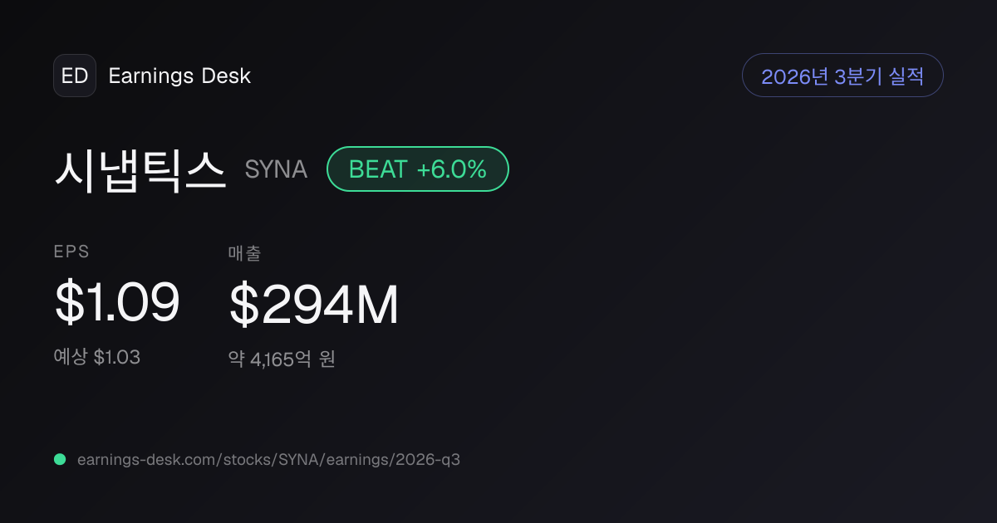Screen dimensions: 997x523
Task: Click the ED logo icon
Action: pos(75,76)
